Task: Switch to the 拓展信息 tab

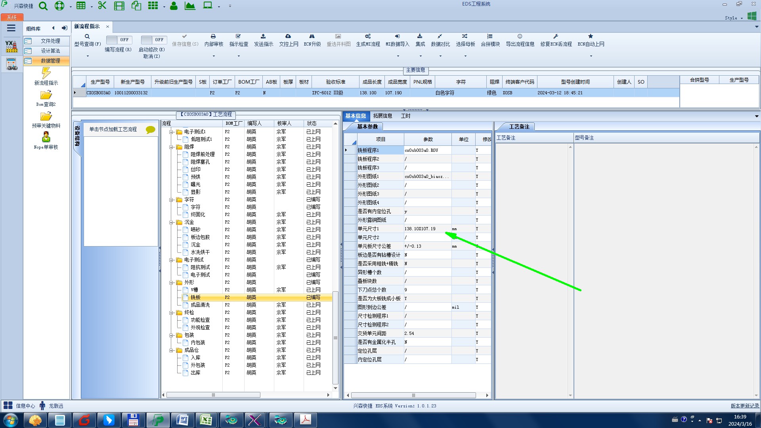Action: point(382,116)
